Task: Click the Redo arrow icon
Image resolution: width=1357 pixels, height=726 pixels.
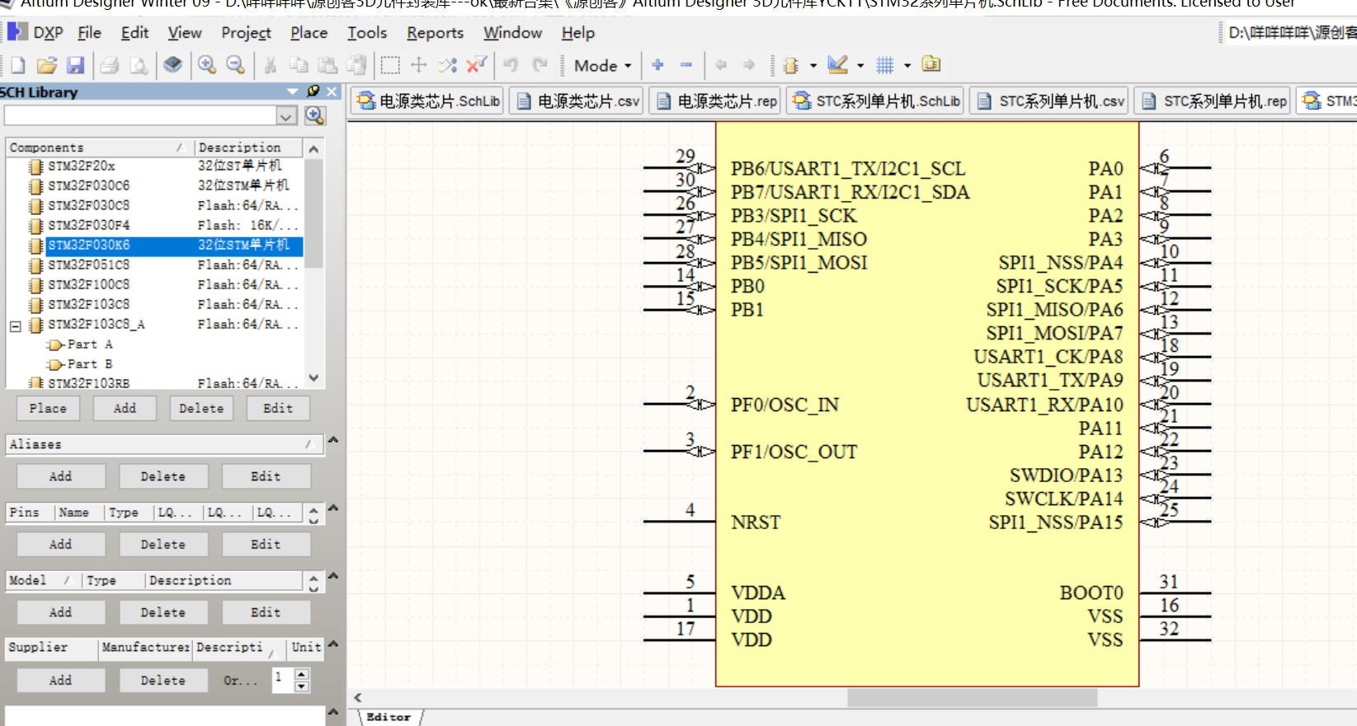Action: click(540, 65)
